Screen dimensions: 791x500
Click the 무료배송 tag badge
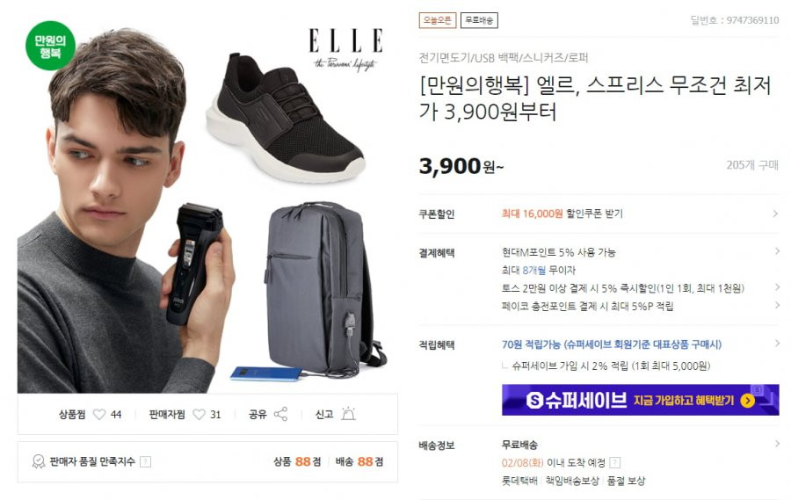pos(479,20)
